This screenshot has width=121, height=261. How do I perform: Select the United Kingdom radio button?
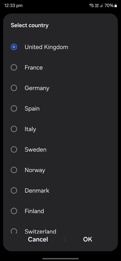coord(14,47)
